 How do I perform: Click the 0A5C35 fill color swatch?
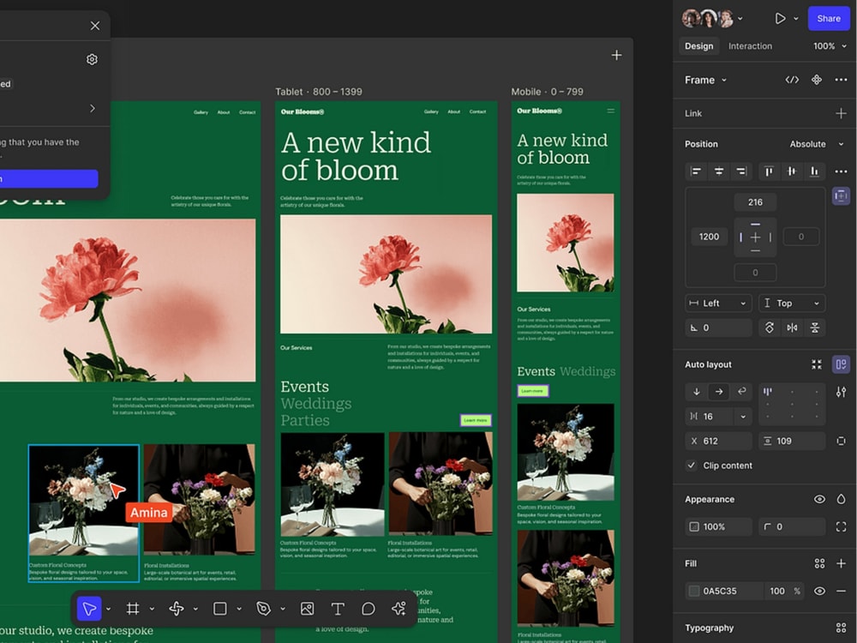tap(694, 591)
